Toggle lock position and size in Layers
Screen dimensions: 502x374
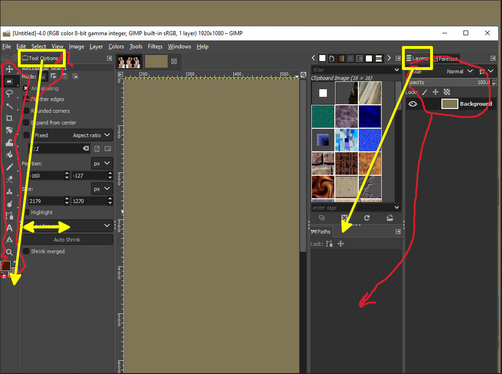(435, 92)
